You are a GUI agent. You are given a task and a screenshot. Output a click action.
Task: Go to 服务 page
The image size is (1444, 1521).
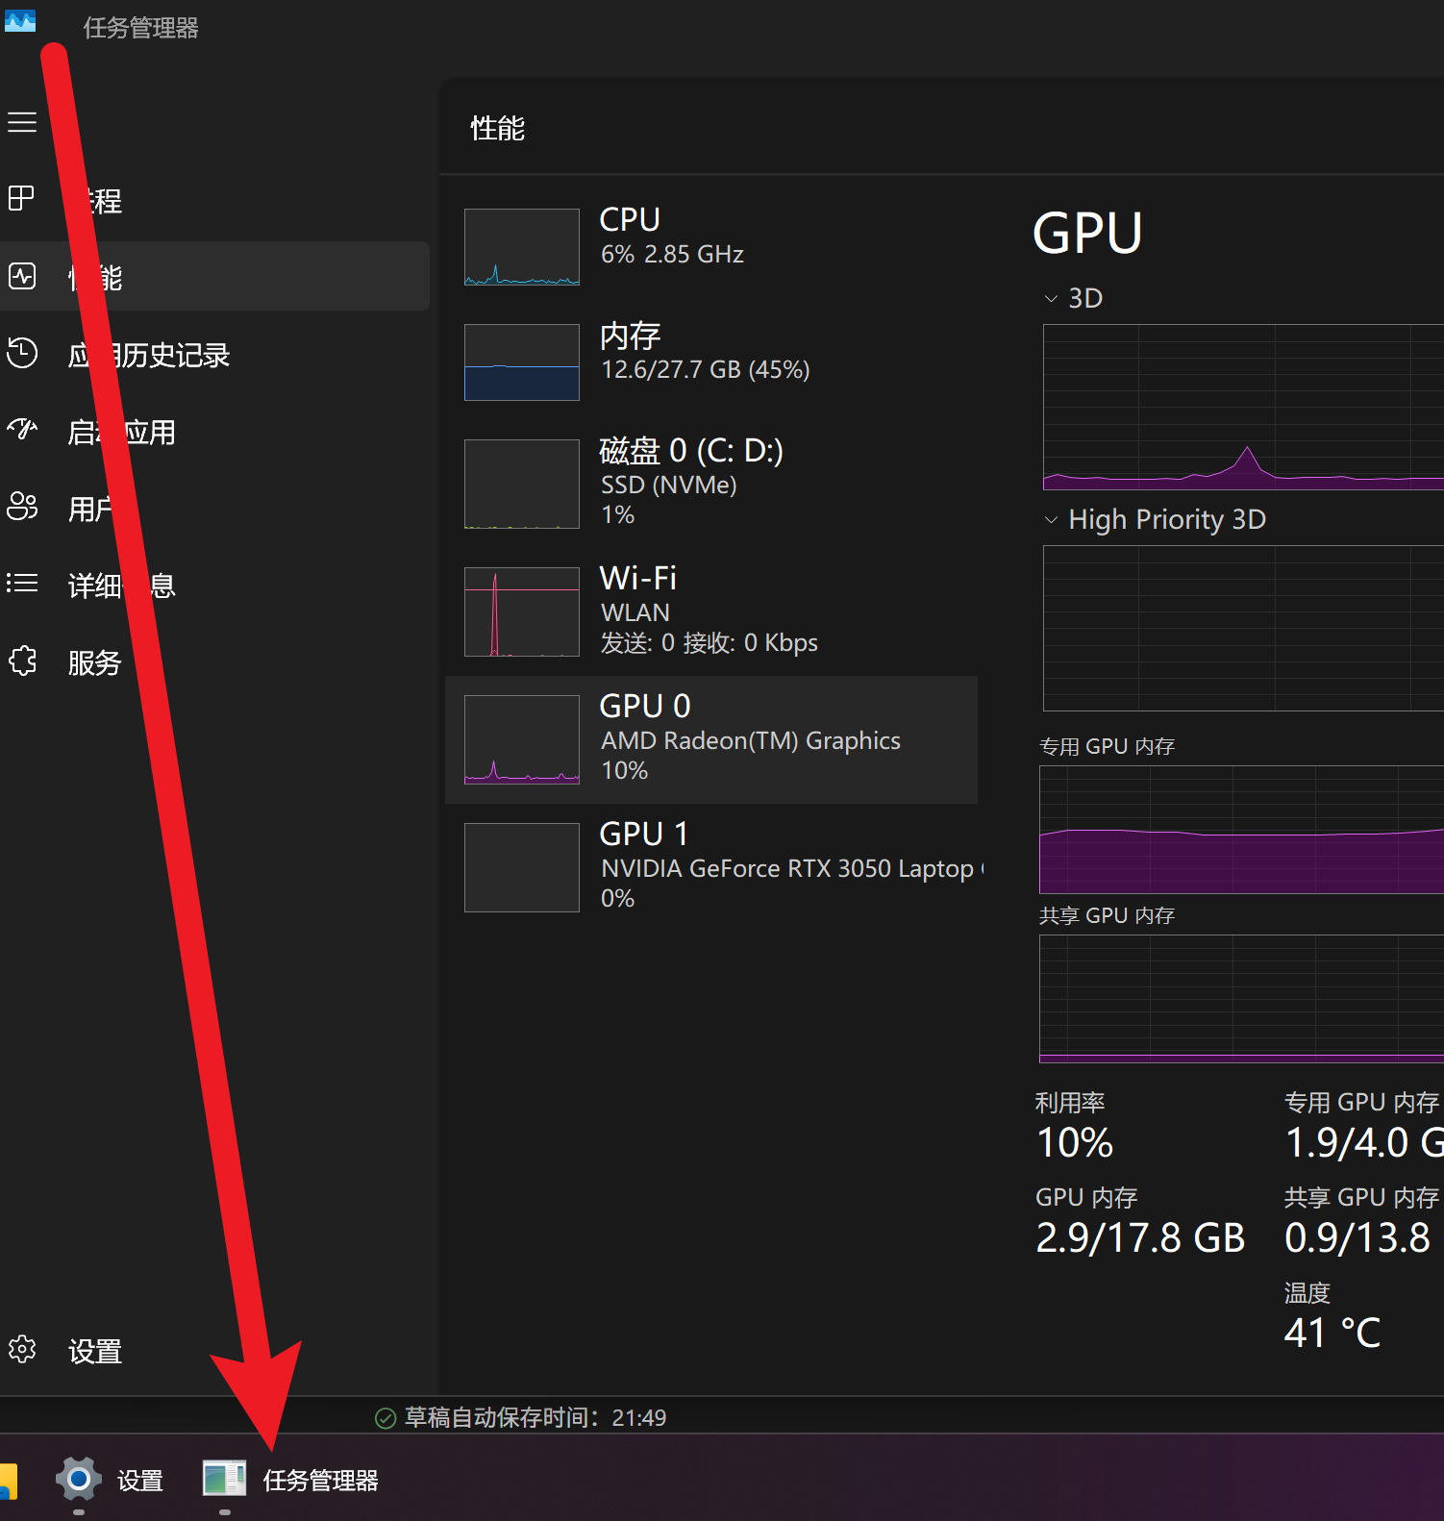tap(94, 662)
